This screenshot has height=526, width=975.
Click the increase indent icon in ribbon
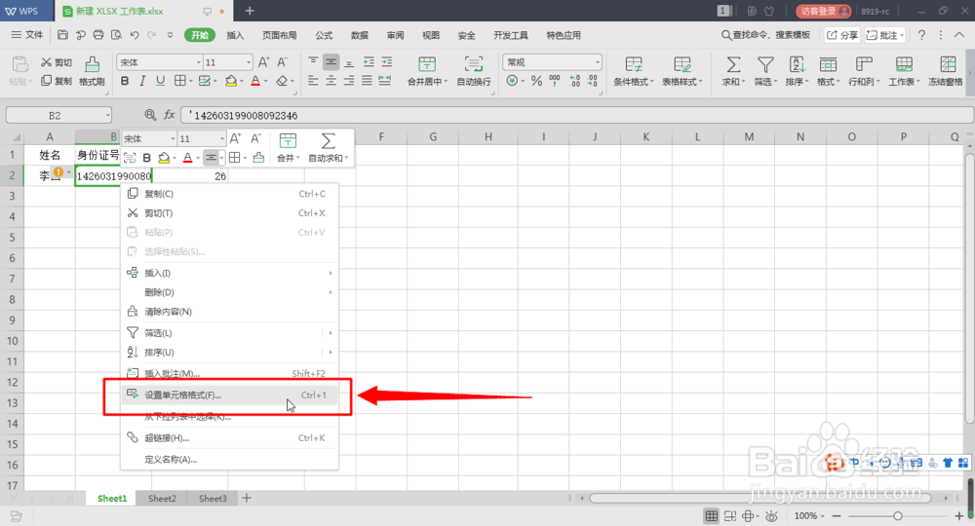pos(387,62)
